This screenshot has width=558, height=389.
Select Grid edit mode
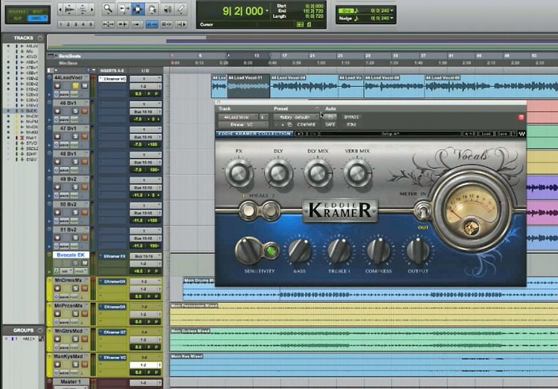click(x=38, y=18)
